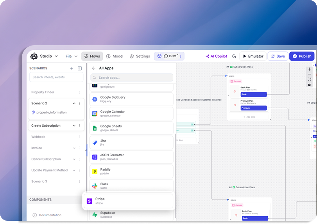Open Create Subscription three-dot menu
317x224 pixels.
point(79,126)
